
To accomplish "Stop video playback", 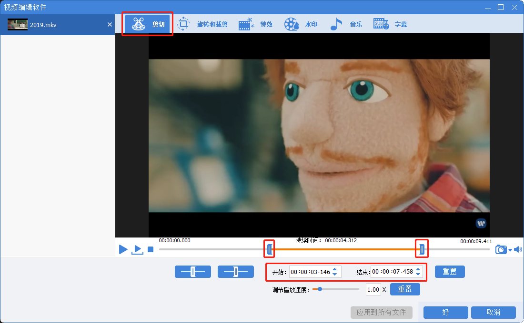I will click(151, 249).
